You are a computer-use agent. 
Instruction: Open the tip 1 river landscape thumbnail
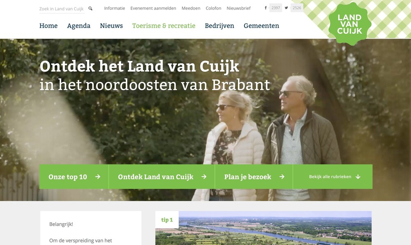(x=263, y=228)
